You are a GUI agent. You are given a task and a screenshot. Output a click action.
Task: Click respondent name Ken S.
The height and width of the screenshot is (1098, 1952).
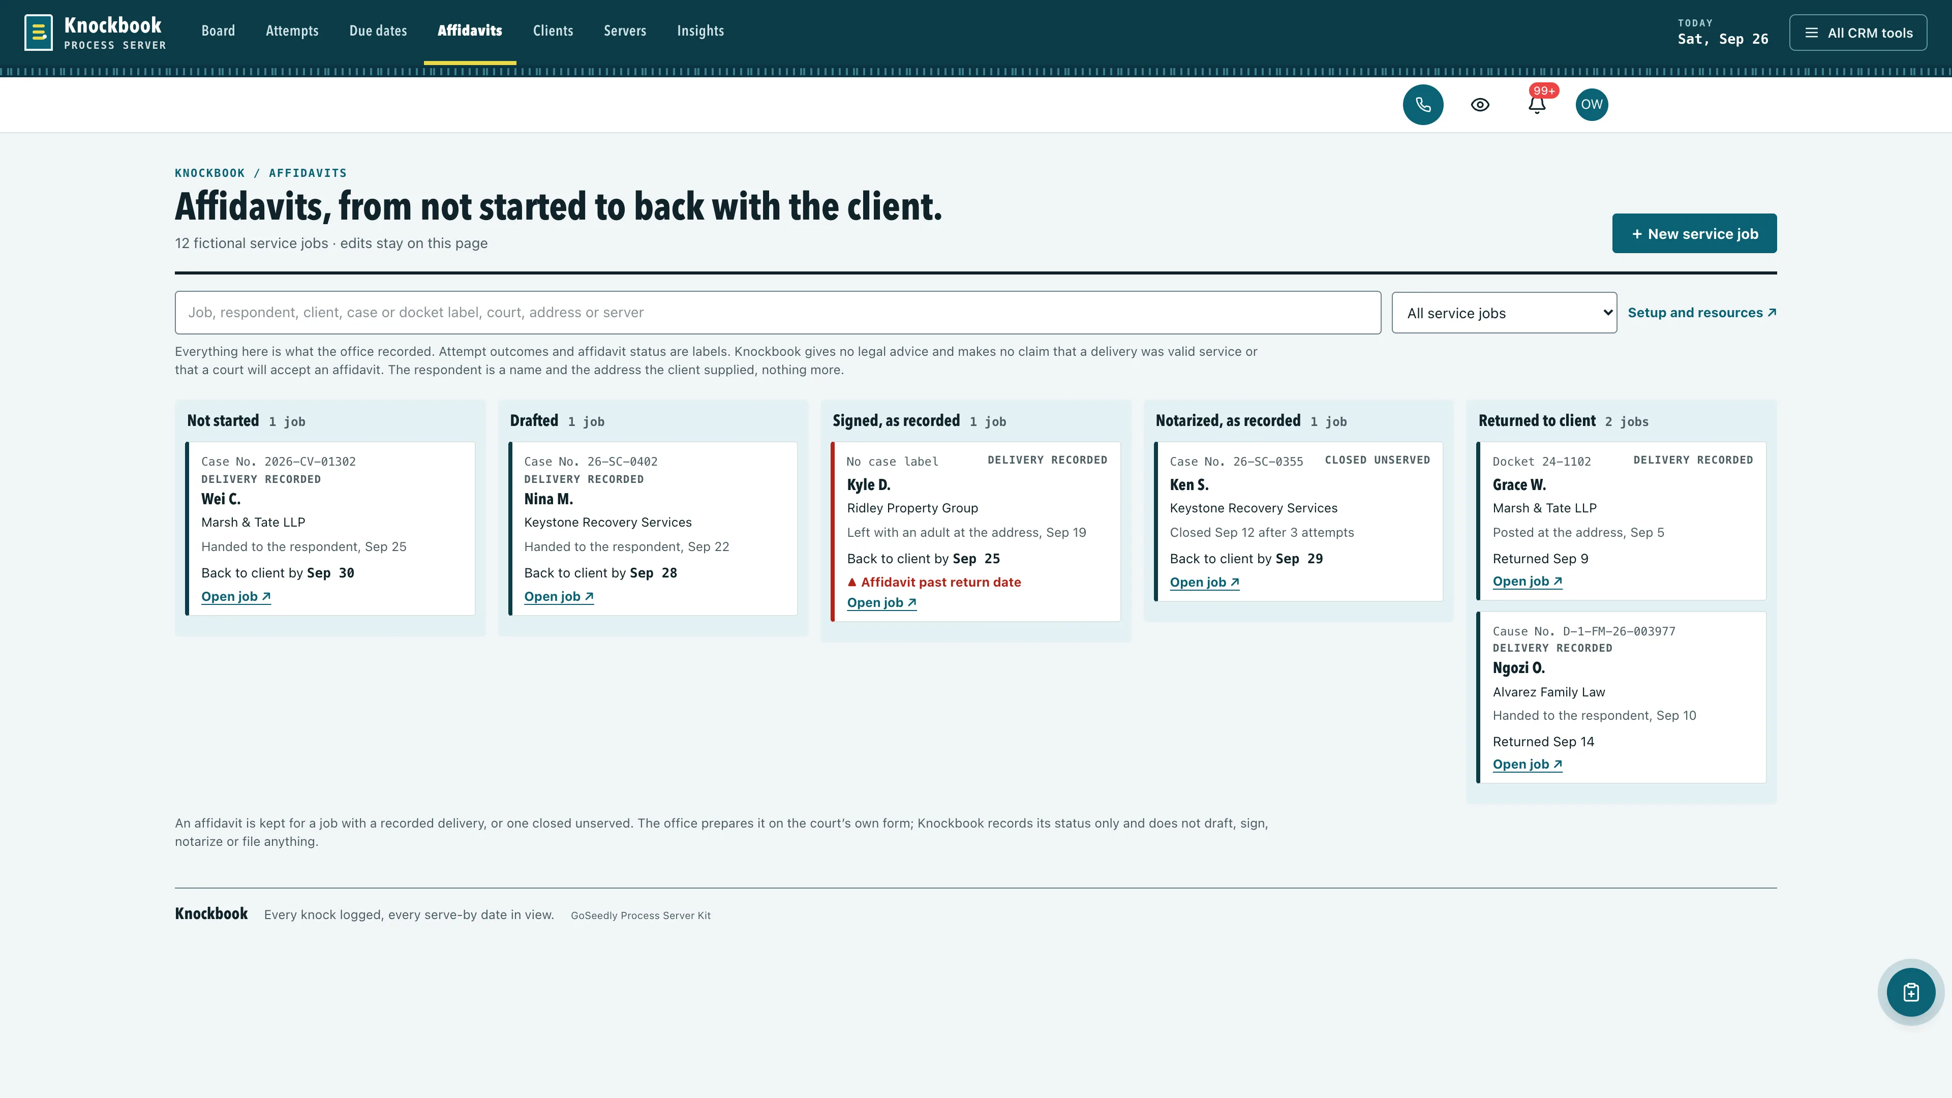pos(1189,484)
